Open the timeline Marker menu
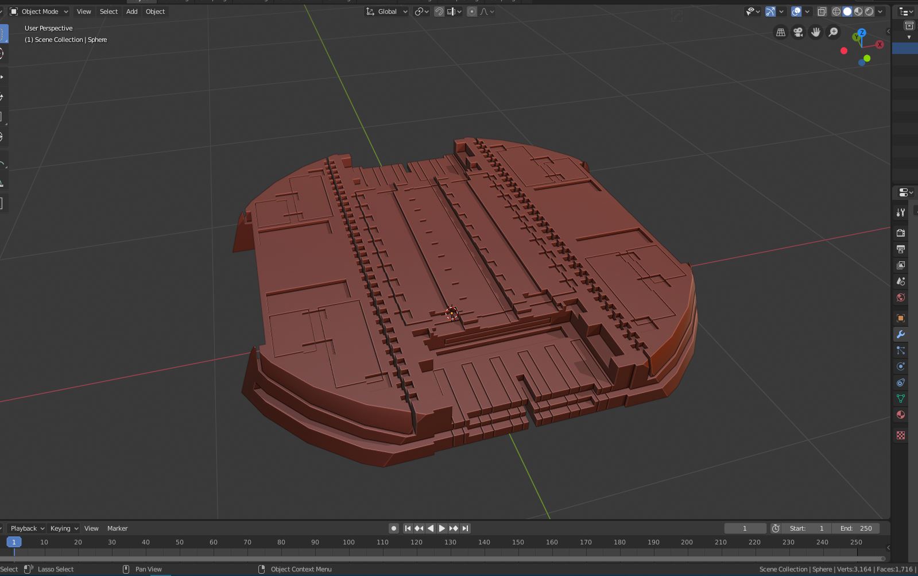Image resolution: width=918 pixels, height=576 pixels. (117, 528)
